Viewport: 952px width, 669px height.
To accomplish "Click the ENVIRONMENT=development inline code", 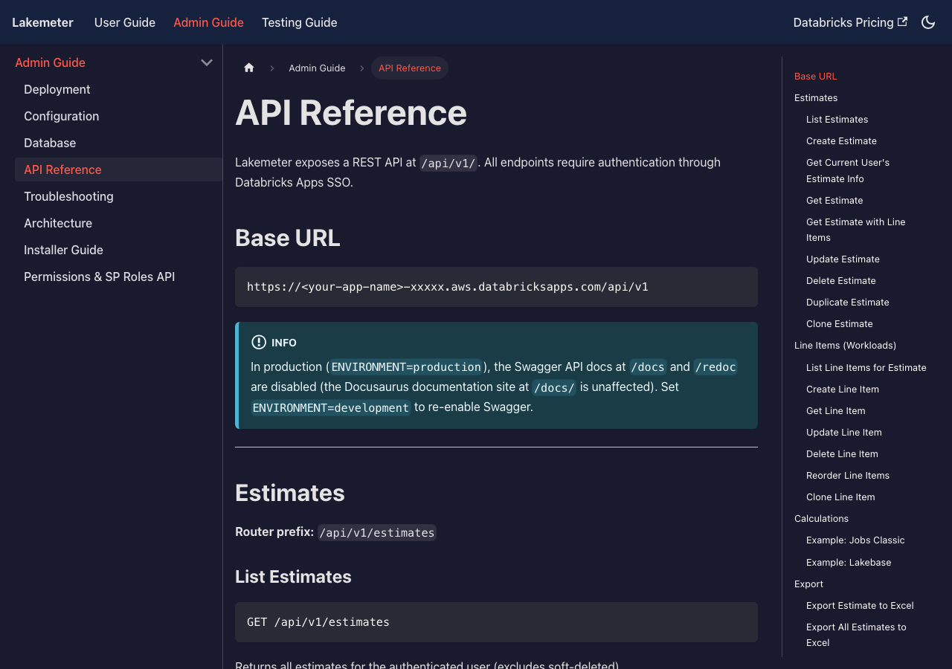I will click(x=331, y=407).
